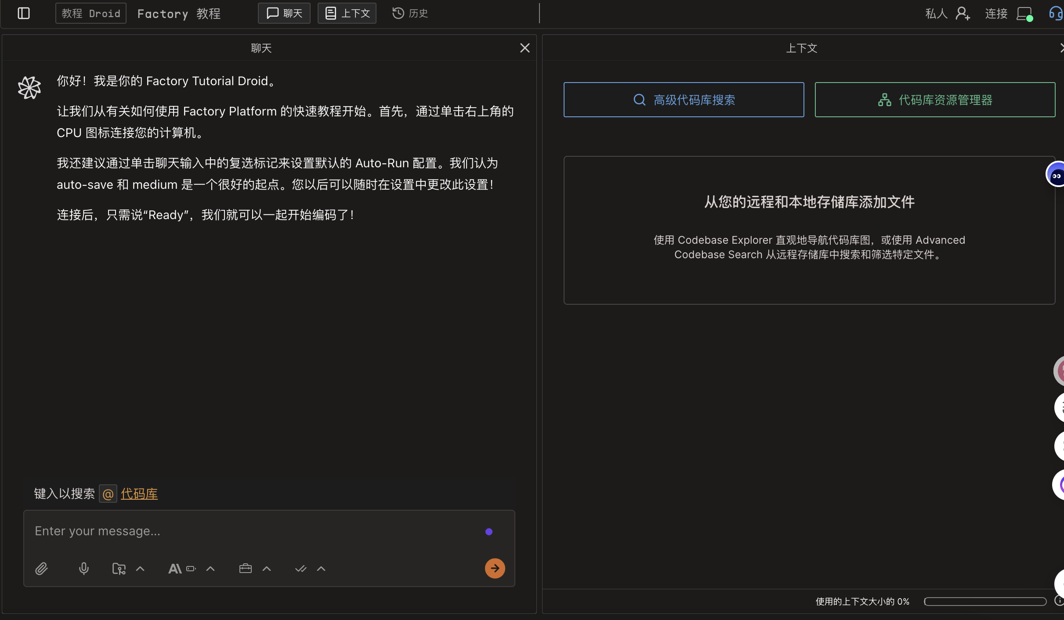1064x620 pixels.
Task: Open 代码库资源管理器
Action: [935, 100]
